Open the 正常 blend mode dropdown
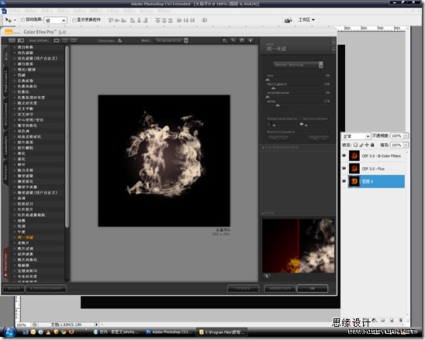Image resolution: width=425 pixels, height=340 pixels. coord(355,136)
